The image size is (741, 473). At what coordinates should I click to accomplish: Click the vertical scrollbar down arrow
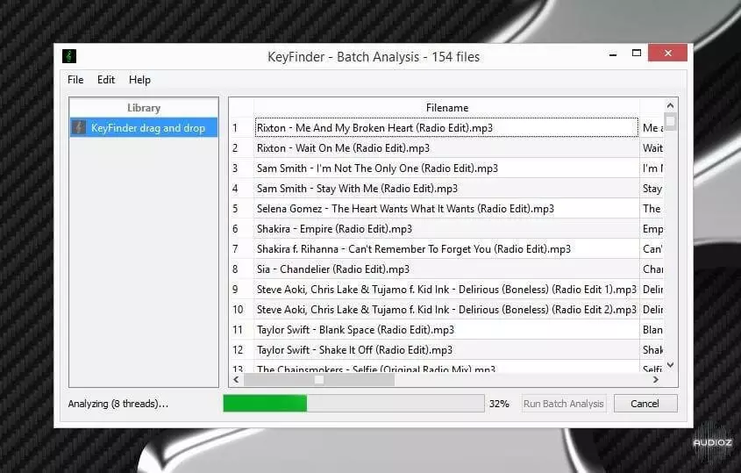point(671,365)
